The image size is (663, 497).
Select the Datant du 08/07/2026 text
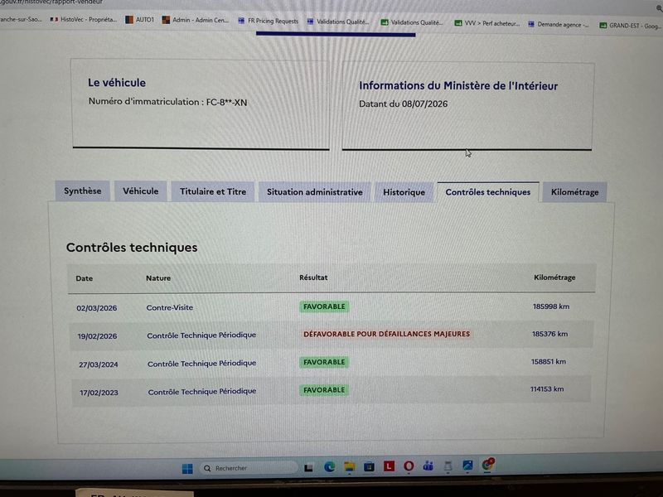[403, 104]
